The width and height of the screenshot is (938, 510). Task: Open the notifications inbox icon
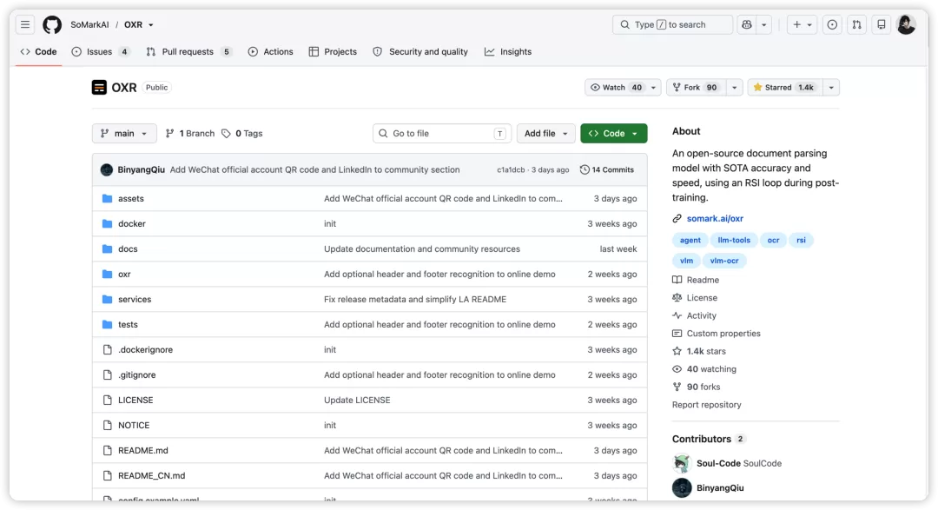(x=882, y=24)
